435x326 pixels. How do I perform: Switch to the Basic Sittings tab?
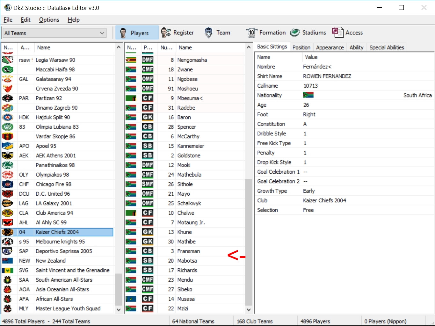pyautogui.click(x=272, y=47)
